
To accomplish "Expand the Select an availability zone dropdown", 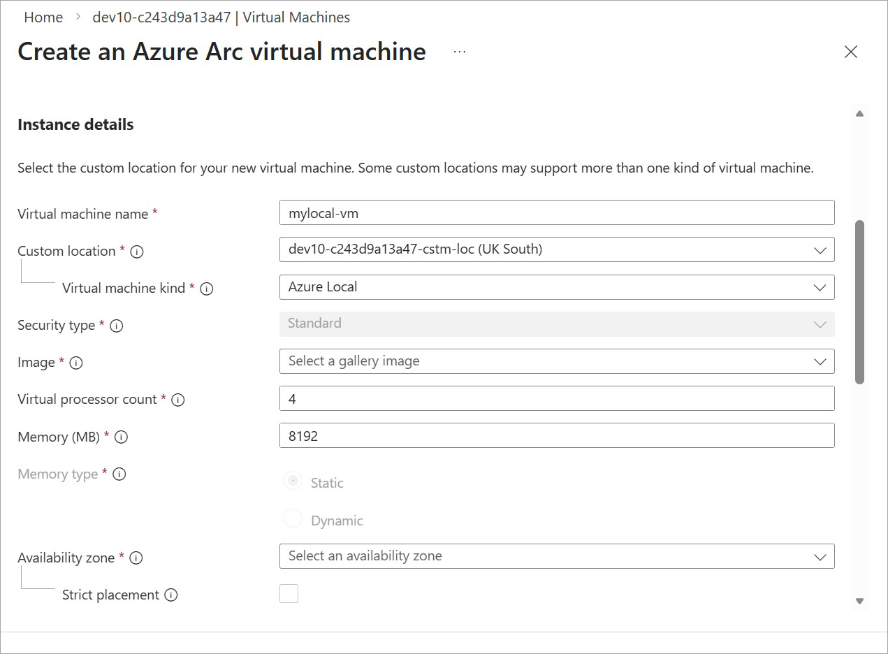I will [x=556, y=556].
